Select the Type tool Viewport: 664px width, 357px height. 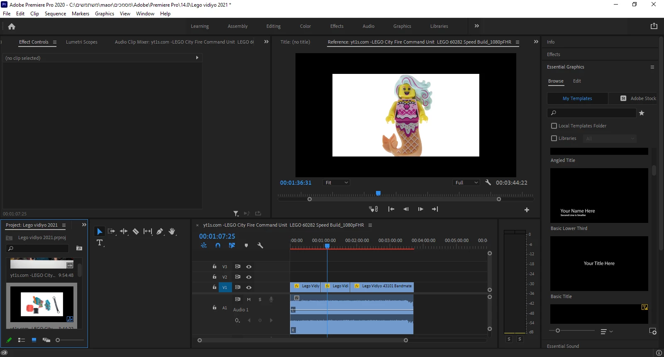100,243
